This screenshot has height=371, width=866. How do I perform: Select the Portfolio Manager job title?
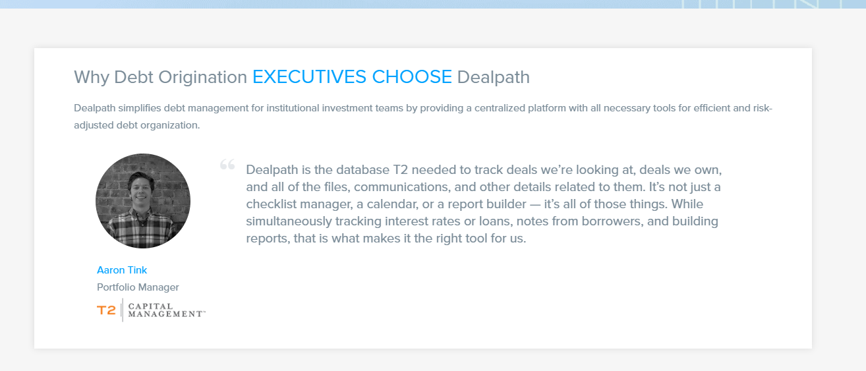[138, 287]
